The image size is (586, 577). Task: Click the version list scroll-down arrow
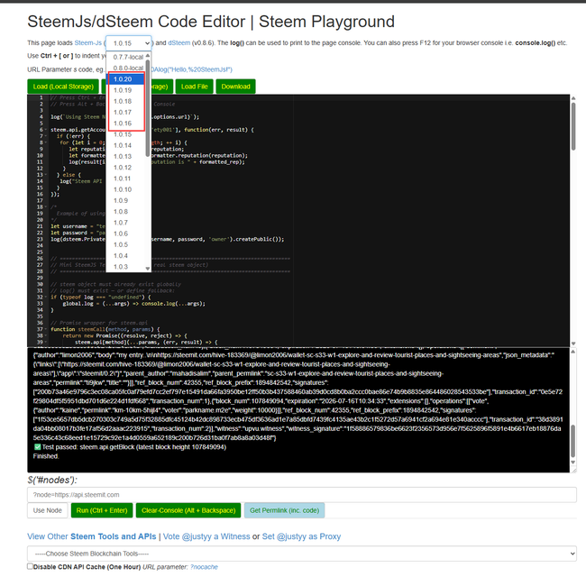click(x=148, y=269)
